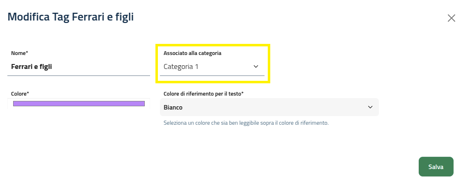Click the chevron next to Bianco

(370, 107)
